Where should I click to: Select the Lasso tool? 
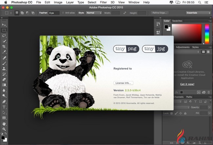tap(4, 36)
